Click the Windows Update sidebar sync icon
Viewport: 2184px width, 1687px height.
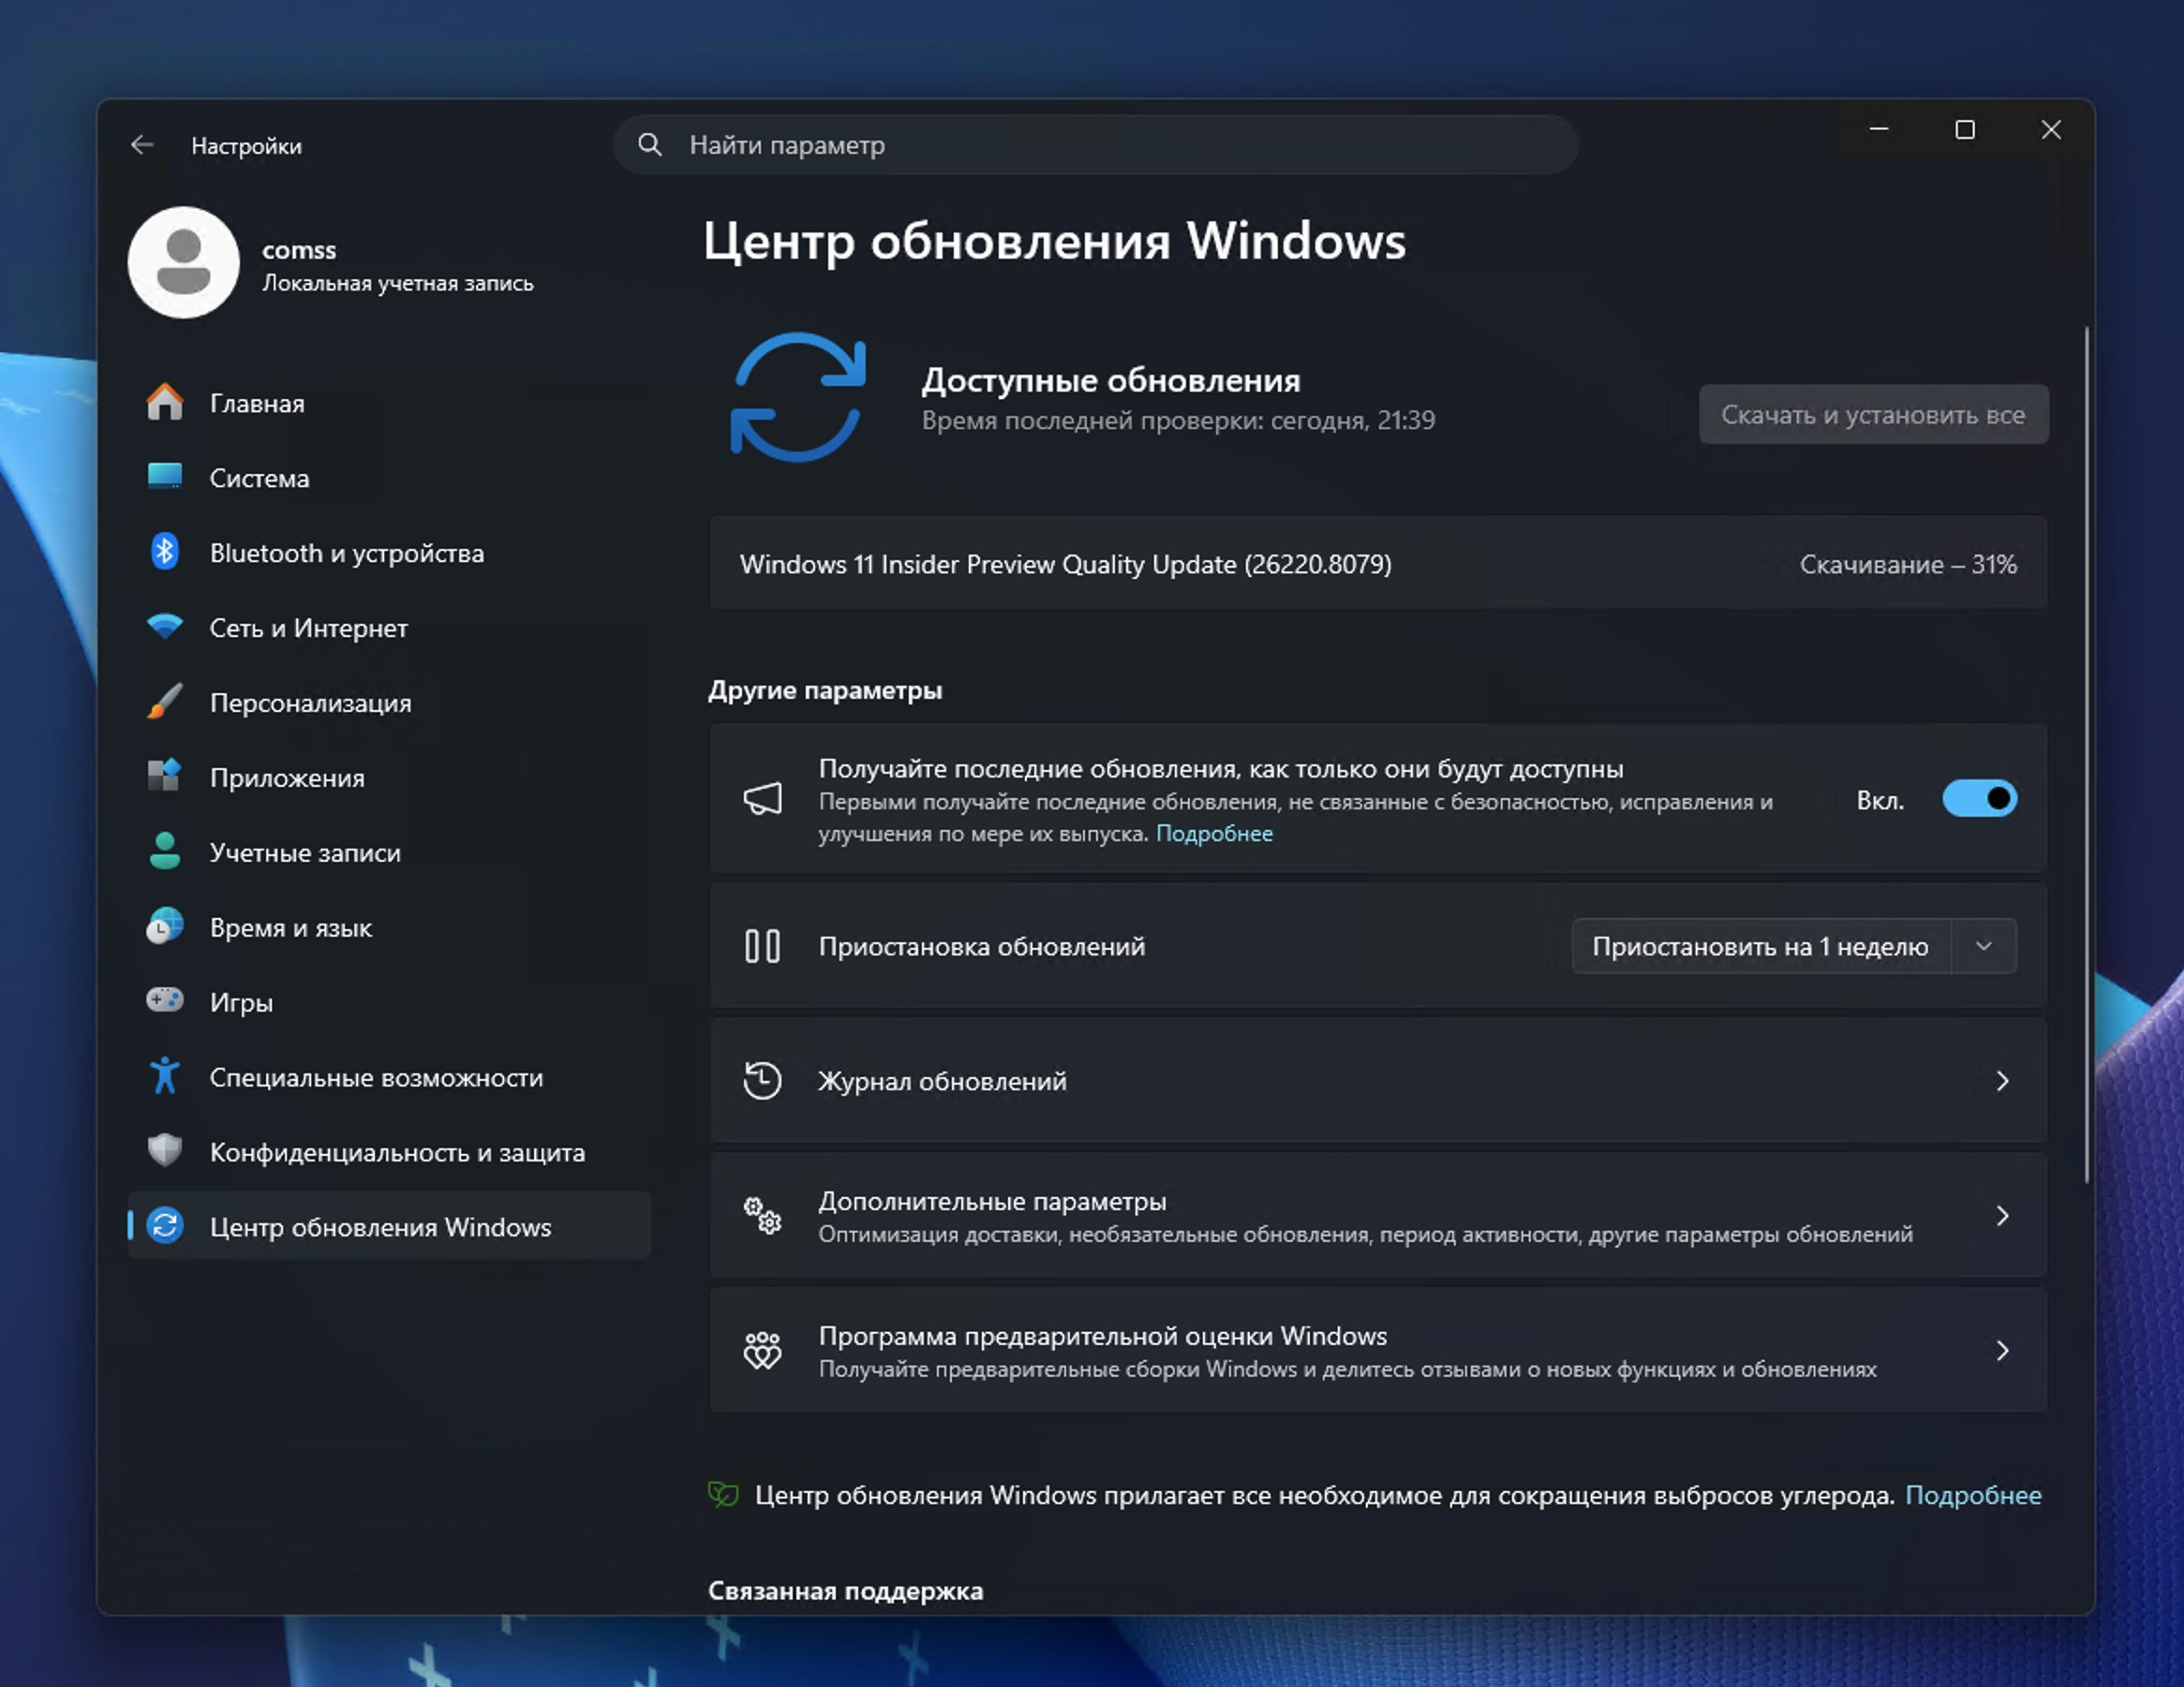click(165, 1226)
